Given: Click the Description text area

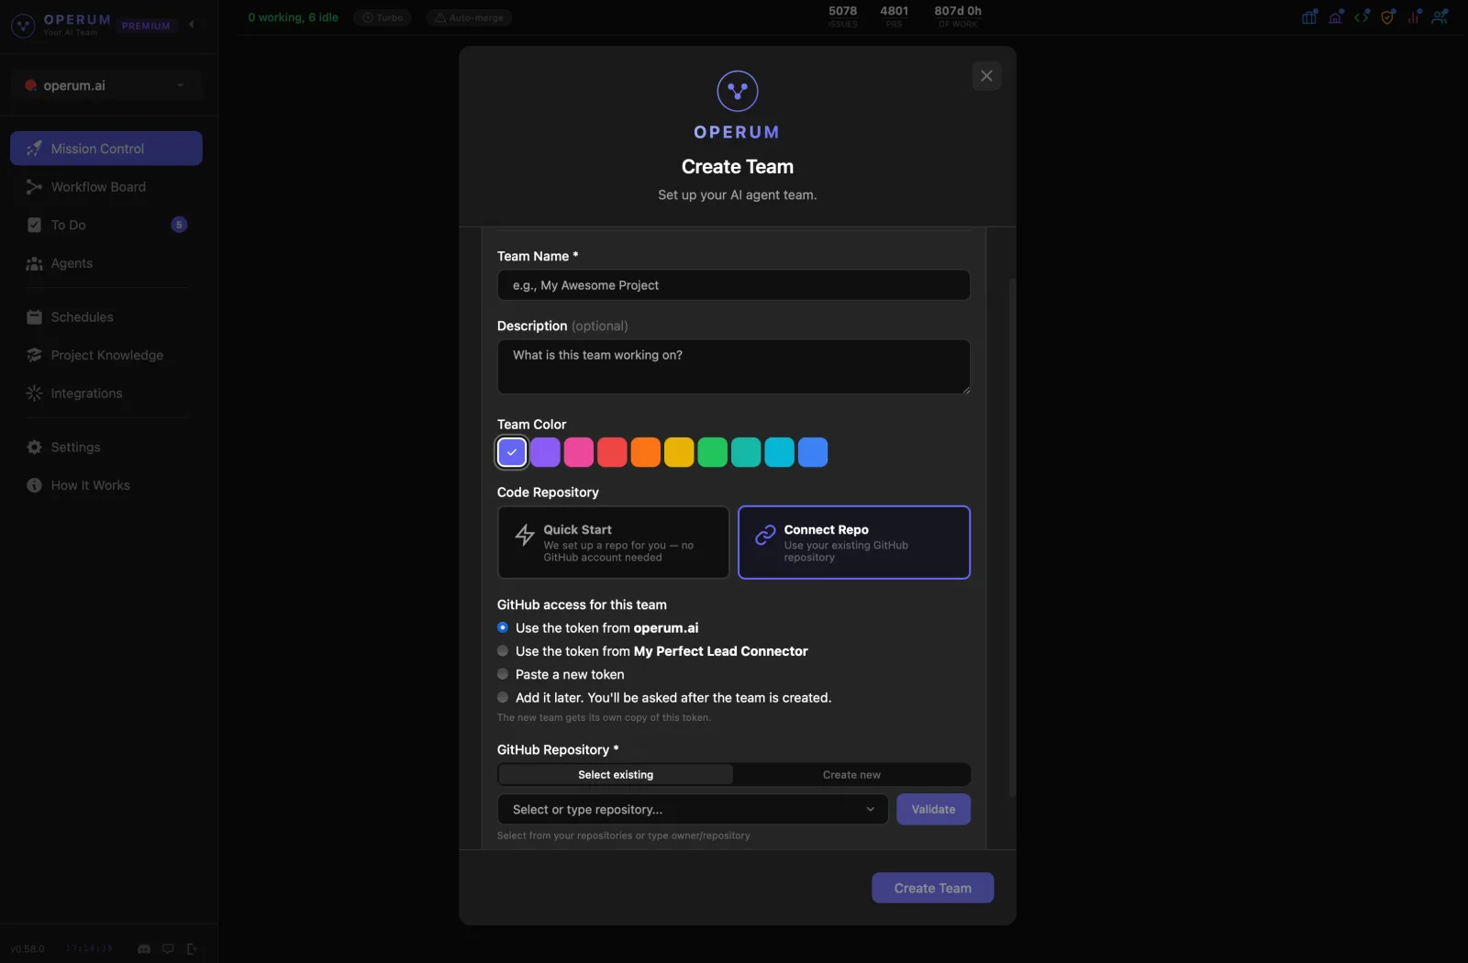Looking at the screenshot, I should 733,367.
